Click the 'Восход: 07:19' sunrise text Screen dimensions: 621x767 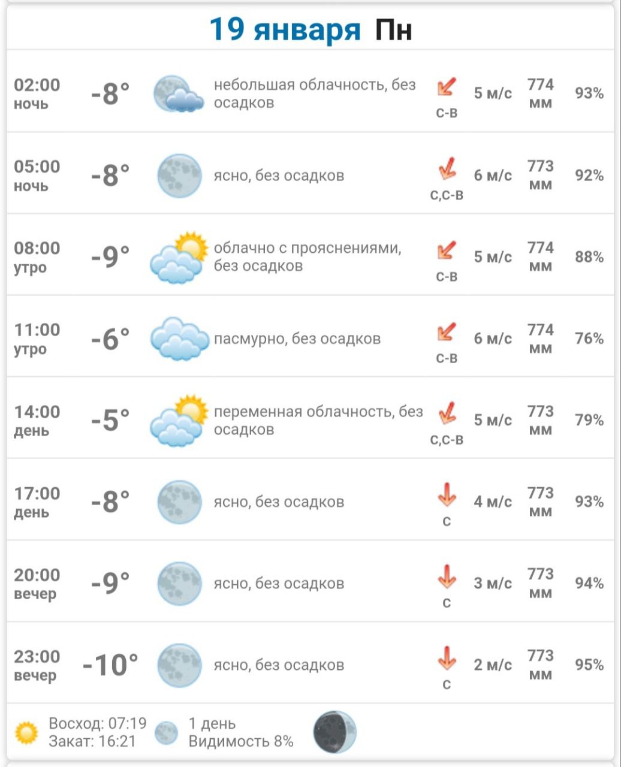97,723
